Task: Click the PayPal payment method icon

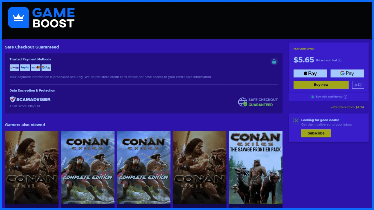Action: [x=25, y=68]
